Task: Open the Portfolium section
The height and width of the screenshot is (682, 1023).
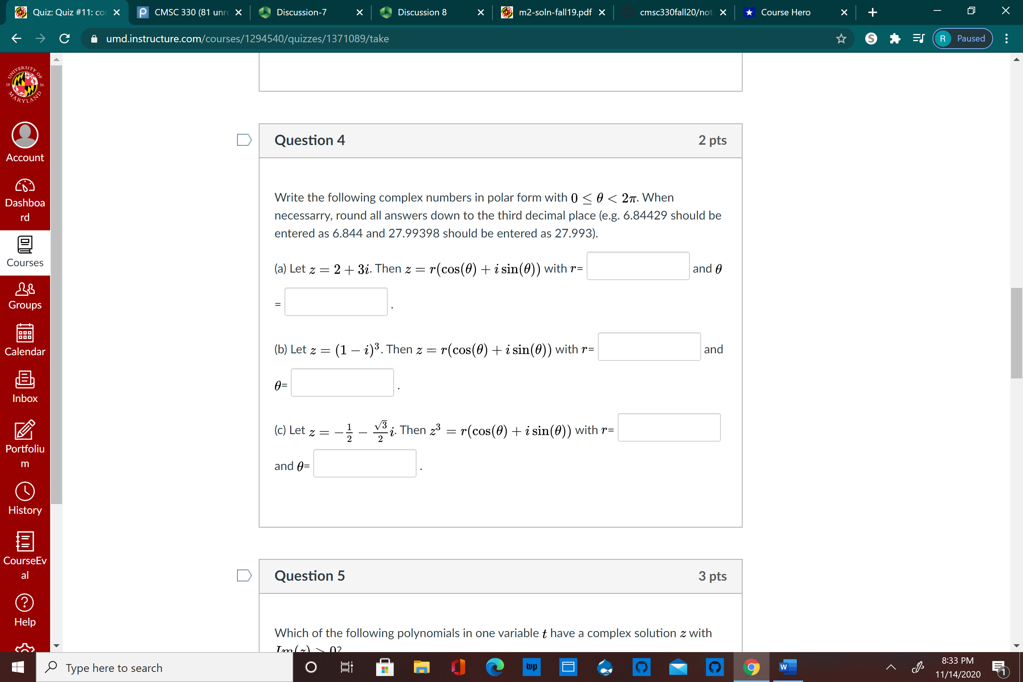Action: pos(25,442)
